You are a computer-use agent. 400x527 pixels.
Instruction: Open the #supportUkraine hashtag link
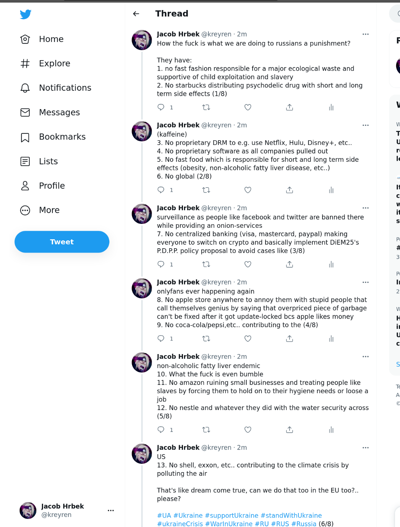click(x=231, y=516)
